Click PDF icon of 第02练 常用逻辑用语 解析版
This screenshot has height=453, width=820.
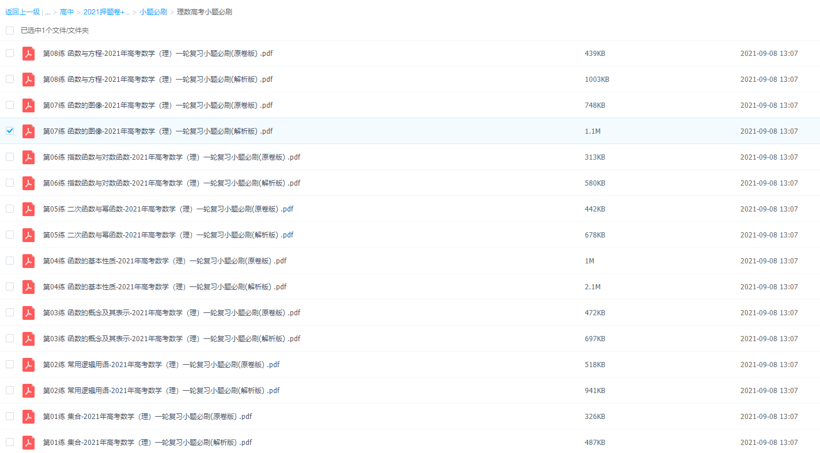click(x=28, y=391)
